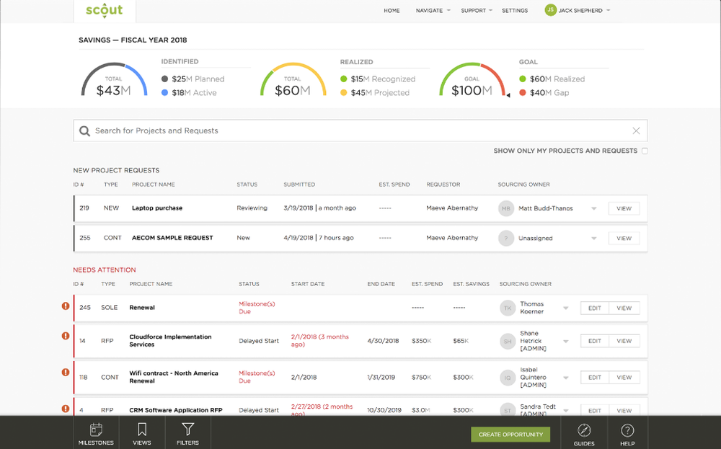Image resolution: width=721 pixels, height=449 pixels.
Task: Click the Needs Attention heading
Action: pos(105,270)
